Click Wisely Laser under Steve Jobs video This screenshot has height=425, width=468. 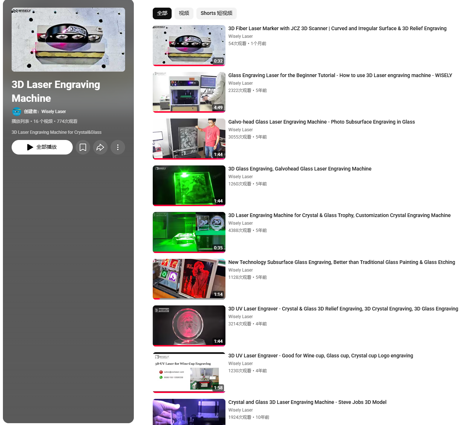(x=240, y=410)
